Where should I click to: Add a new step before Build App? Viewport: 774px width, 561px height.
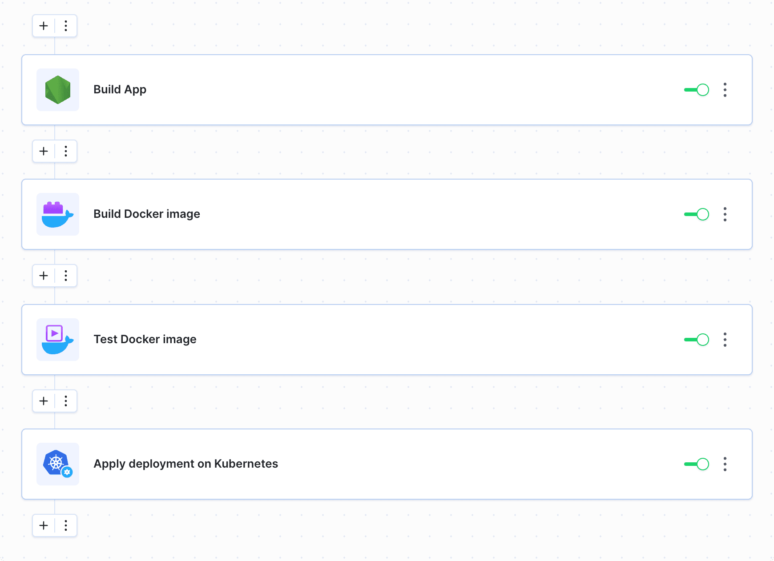coord(43,26)
